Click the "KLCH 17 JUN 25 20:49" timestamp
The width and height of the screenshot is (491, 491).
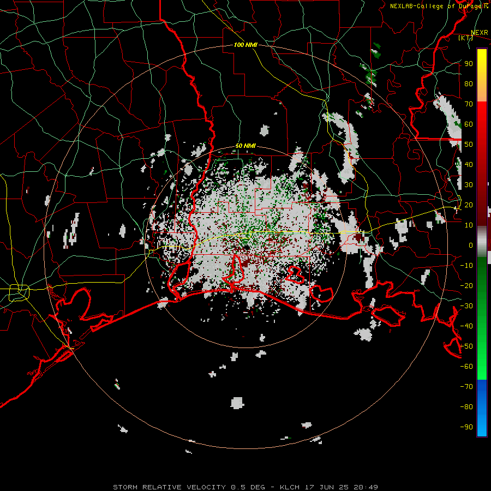tap(329, 487)
